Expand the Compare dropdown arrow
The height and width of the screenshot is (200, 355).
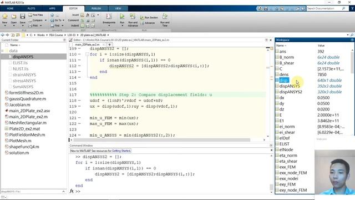click(x=45, y=20)
